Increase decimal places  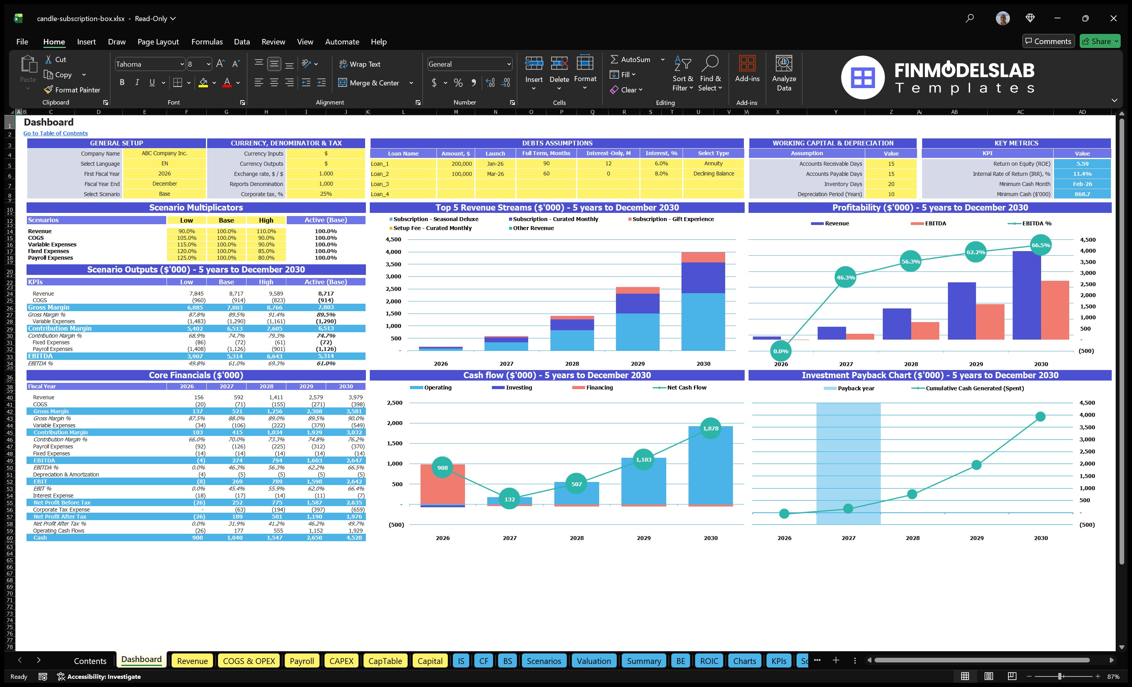point(490,83)
